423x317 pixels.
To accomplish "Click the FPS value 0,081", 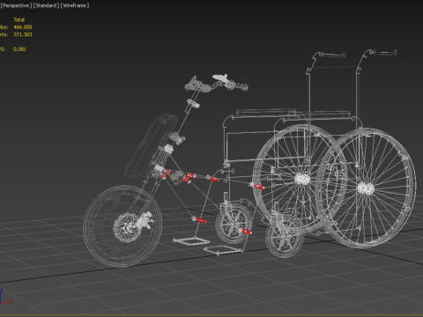I will pos(19,49).
